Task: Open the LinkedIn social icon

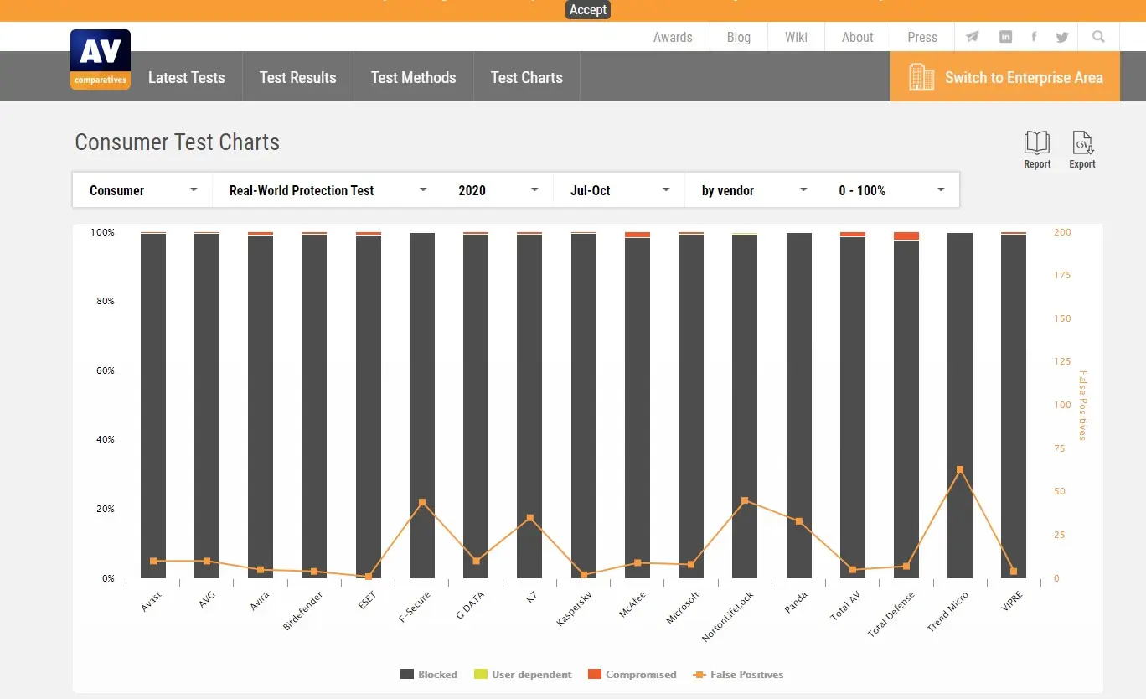Action: [1005, 37]
